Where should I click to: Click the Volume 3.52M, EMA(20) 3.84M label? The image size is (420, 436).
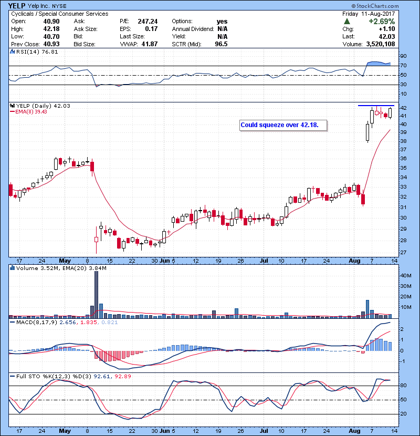[x=61, y=268]
